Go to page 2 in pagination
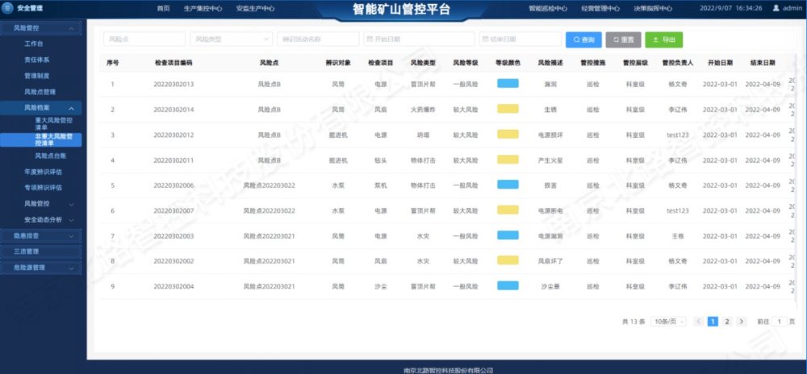Image resolution: width=807 pixels, height=374 pixels. coord(726,321)
